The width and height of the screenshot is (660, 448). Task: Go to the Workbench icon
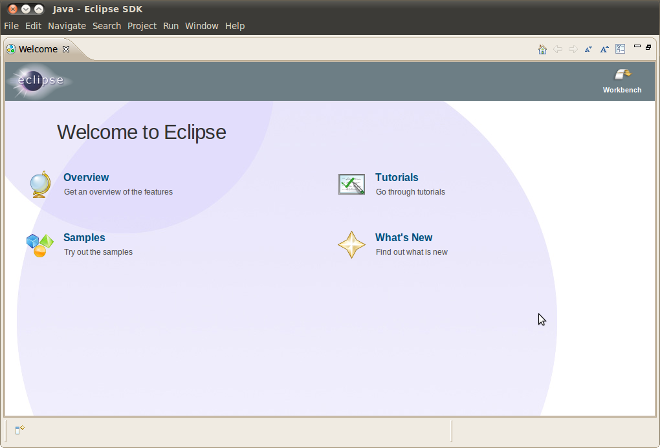[x=622, y=75]
